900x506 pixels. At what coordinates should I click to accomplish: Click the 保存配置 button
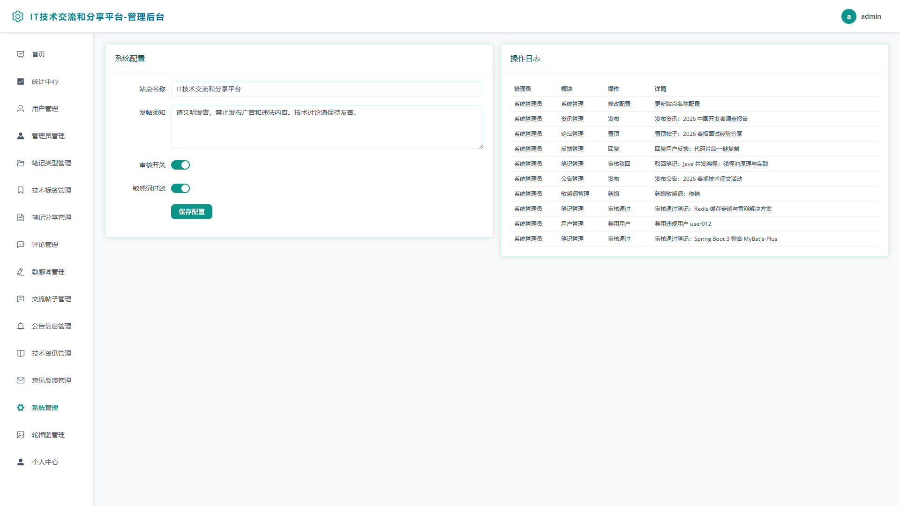pyautogui.click(x=192, y=212)
